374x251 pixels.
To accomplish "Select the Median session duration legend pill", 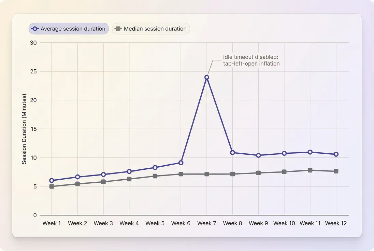I will 151,29.
